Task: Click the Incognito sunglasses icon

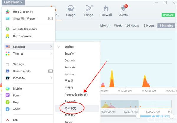Action: click(x=8, y=78)
